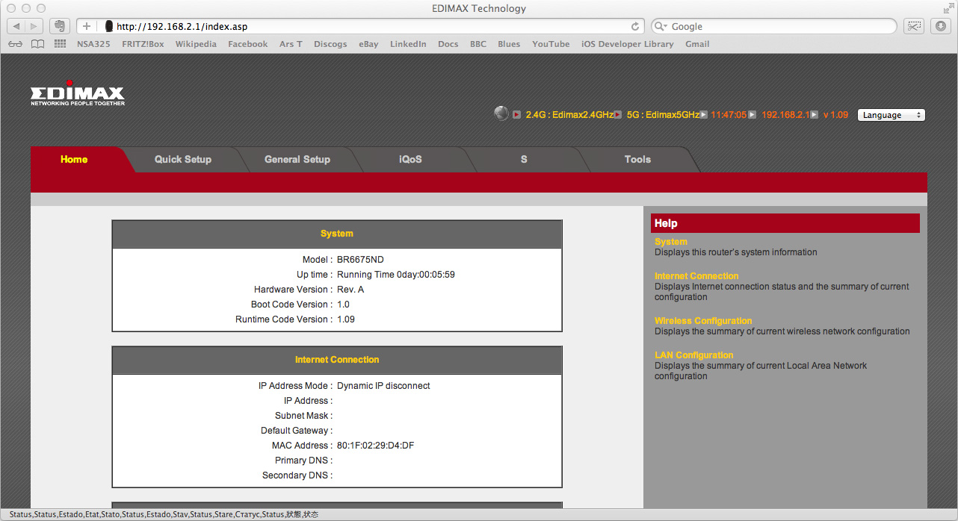Open Safari's Downloads icon

[940, 25]
